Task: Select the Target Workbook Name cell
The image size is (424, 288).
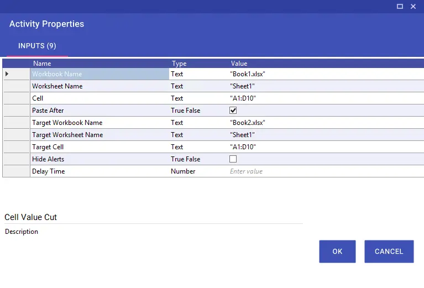Action: pos(100,123)
